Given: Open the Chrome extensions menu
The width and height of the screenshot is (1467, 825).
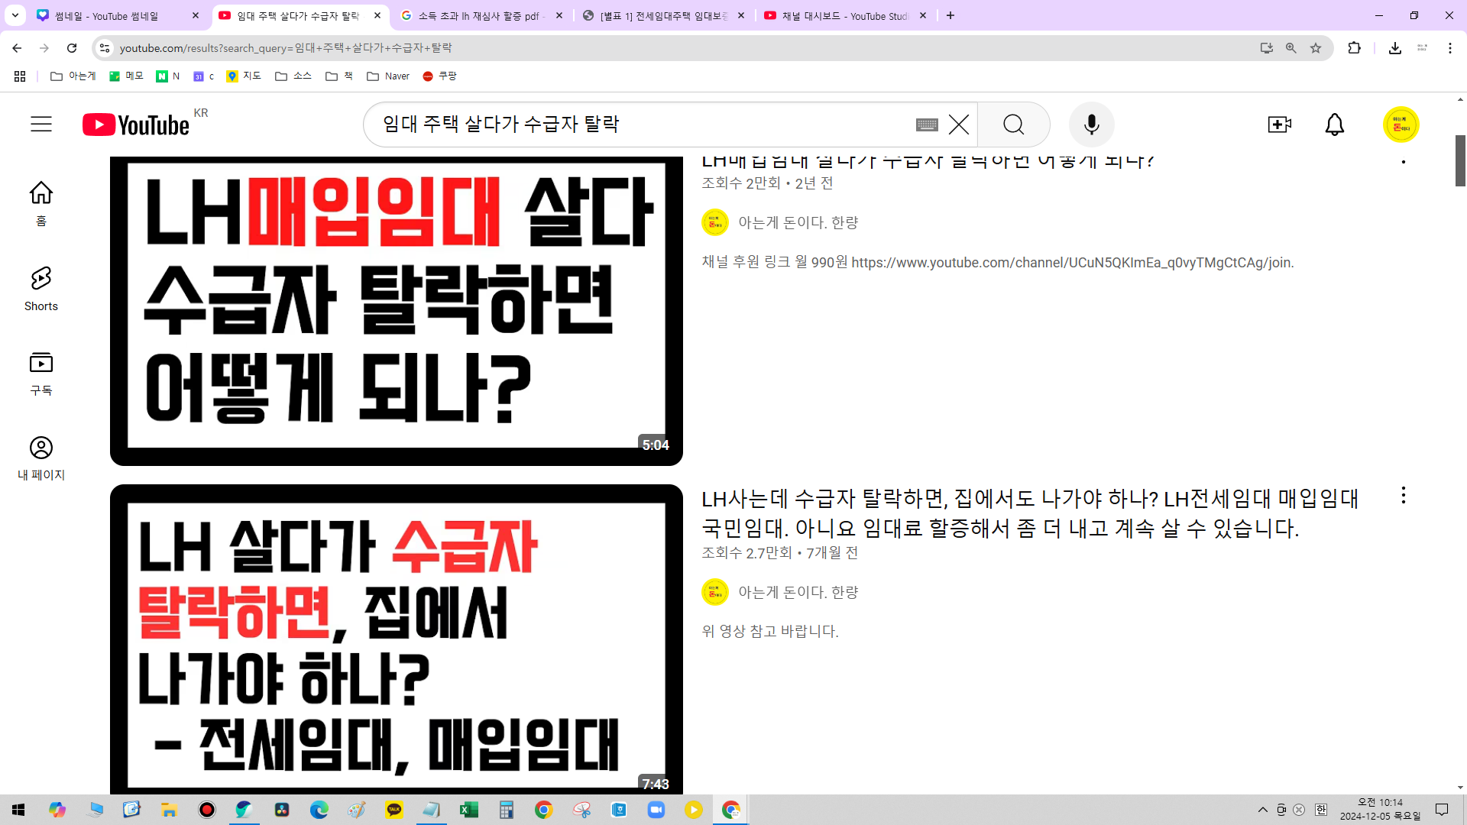Looking at the screenshot, I should coord(1354,48).
